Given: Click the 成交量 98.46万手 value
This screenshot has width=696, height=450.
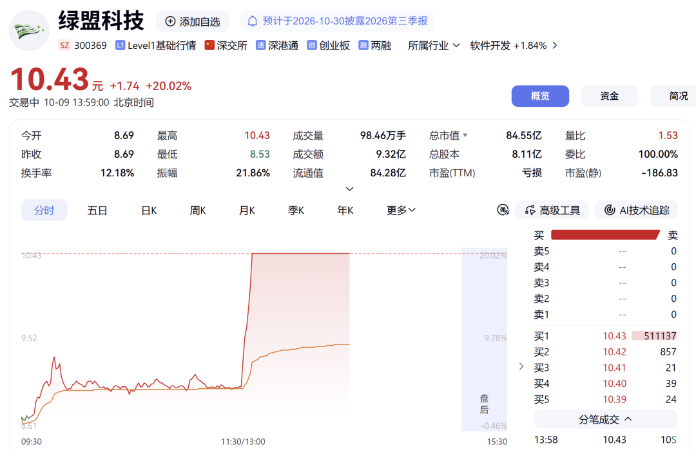Looking at the screenshot, I should click(x=383, y=135).
